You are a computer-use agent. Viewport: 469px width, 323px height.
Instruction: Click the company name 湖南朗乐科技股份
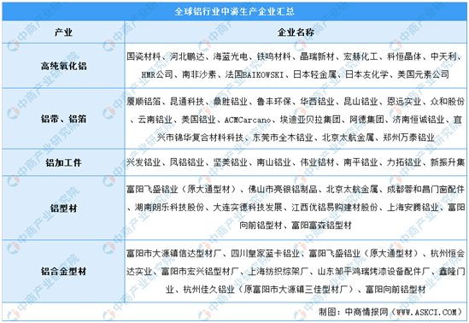point(169,207)
